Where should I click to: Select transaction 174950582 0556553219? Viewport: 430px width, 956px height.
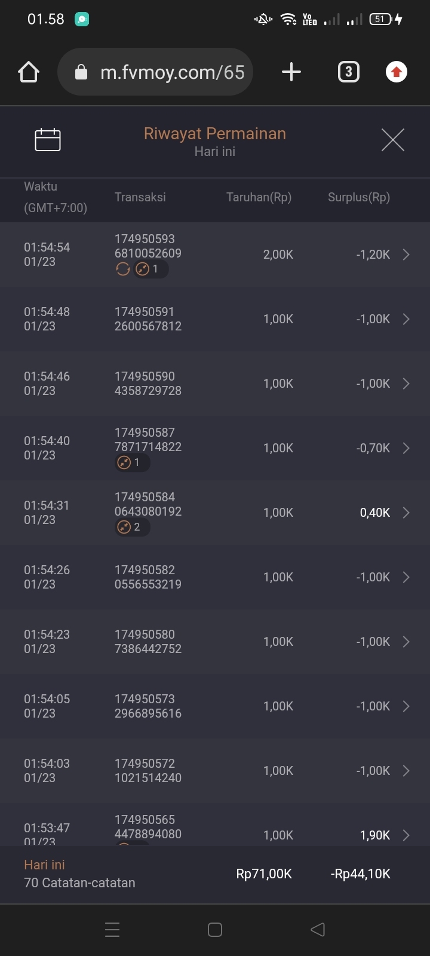click(148, 577)
